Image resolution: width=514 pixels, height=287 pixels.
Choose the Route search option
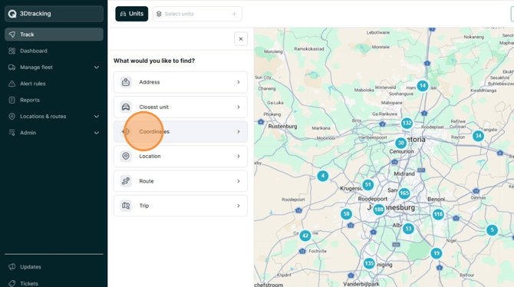(180, 181)
